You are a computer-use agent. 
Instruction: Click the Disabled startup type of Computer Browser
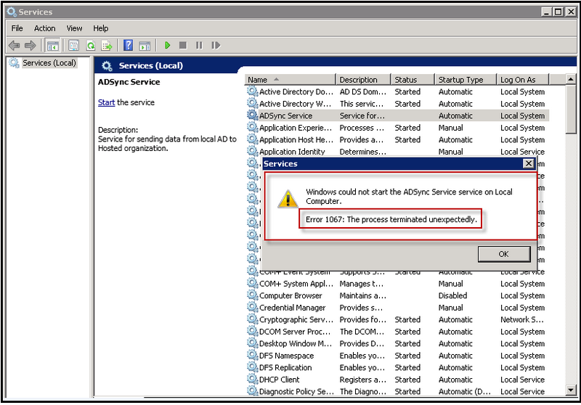coord(452,295)
